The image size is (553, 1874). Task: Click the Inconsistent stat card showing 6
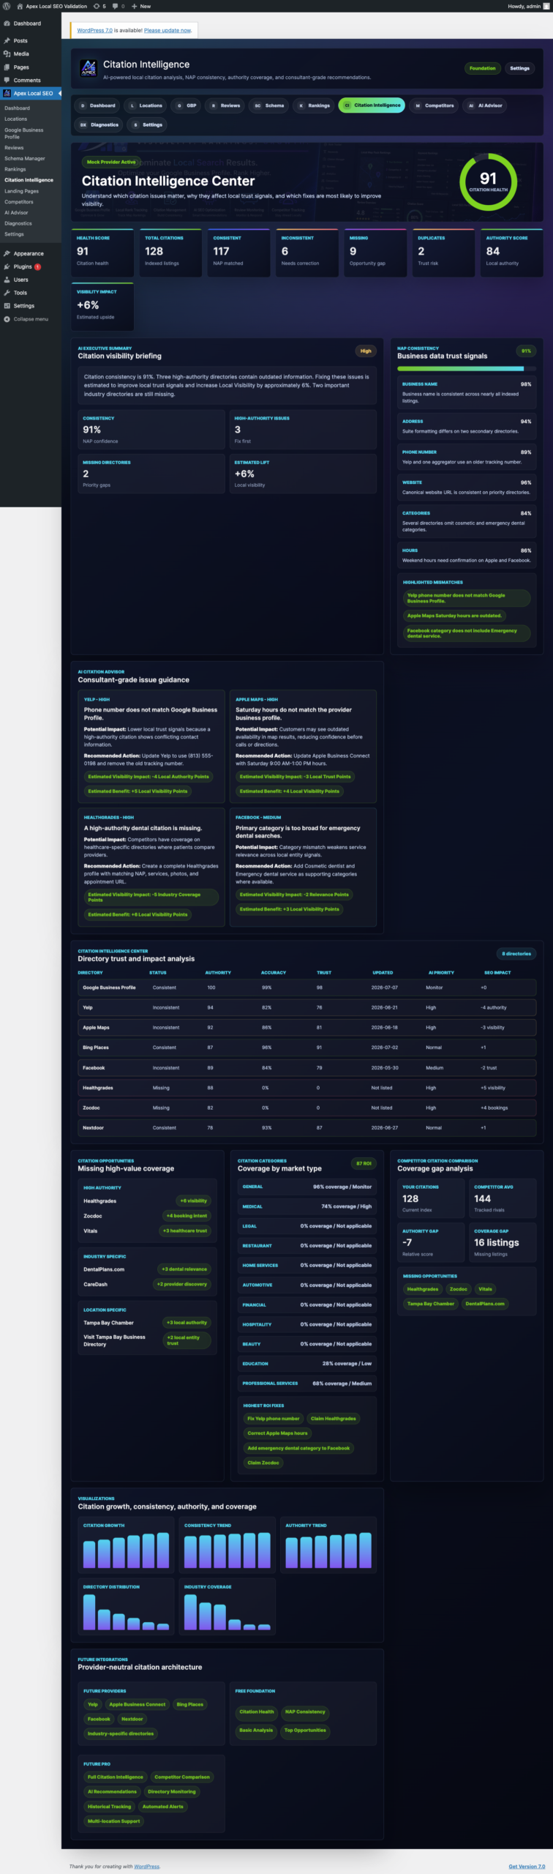[x=307, y=253]
